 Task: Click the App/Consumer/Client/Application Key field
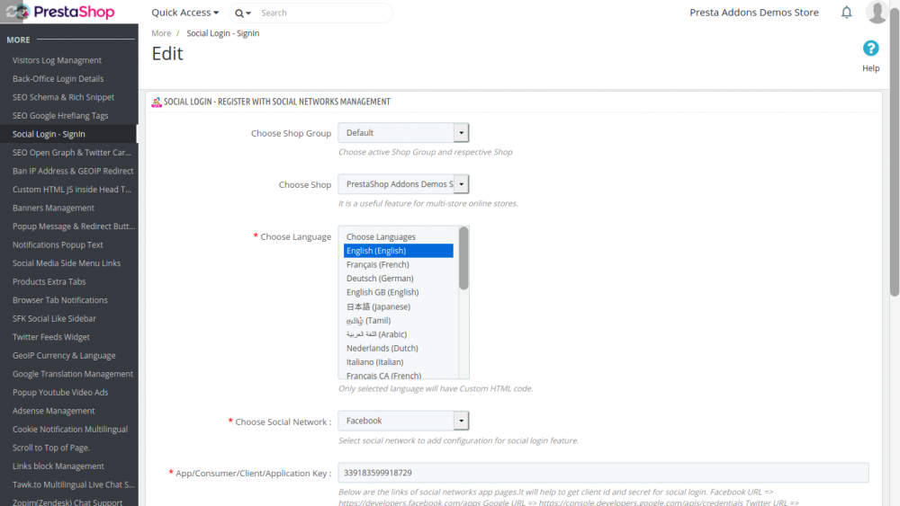click(x=603, y=473)
